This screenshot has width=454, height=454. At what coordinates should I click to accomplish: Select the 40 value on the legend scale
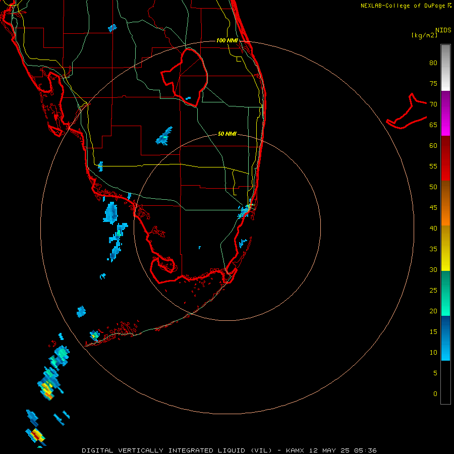pyautogui.click(x=433, y=228)
